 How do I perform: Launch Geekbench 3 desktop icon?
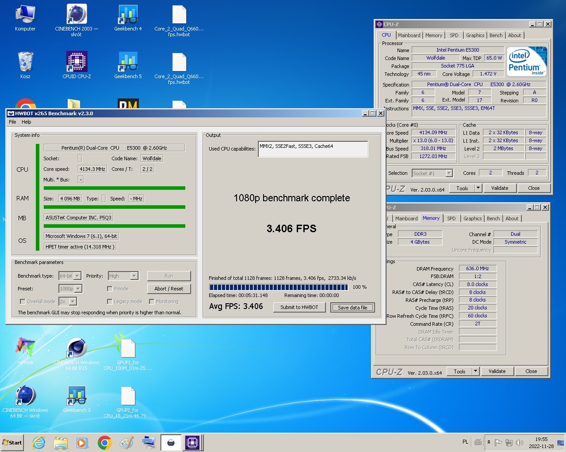(x=76, y=399)
